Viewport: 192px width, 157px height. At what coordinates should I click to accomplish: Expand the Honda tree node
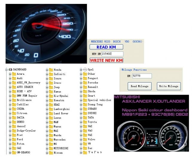(47, 70)
